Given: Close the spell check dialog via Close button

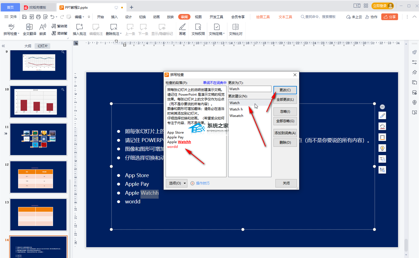Looking at the screenshot, I should (x=286, y=183).
